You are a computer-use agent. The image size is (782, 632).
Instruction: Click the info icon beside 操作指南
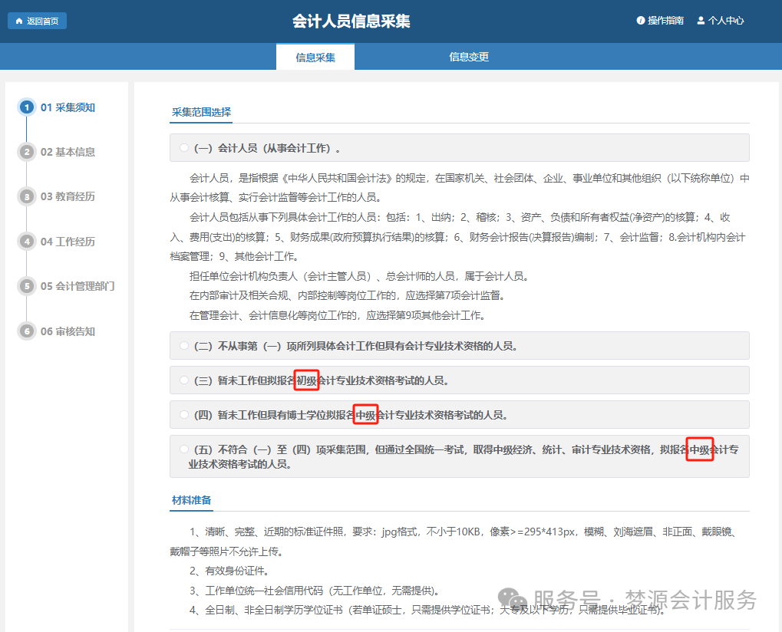pyautogui.click(x=641, y=20)
